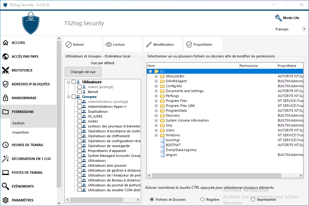Viewport: 309px width, 206px height.
Task: Click the wrench Mode Lite icon
Action: (x=278, y=18)
